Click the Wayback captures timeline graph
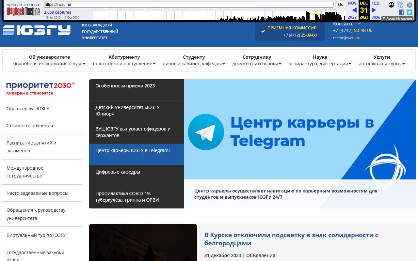 219,15
